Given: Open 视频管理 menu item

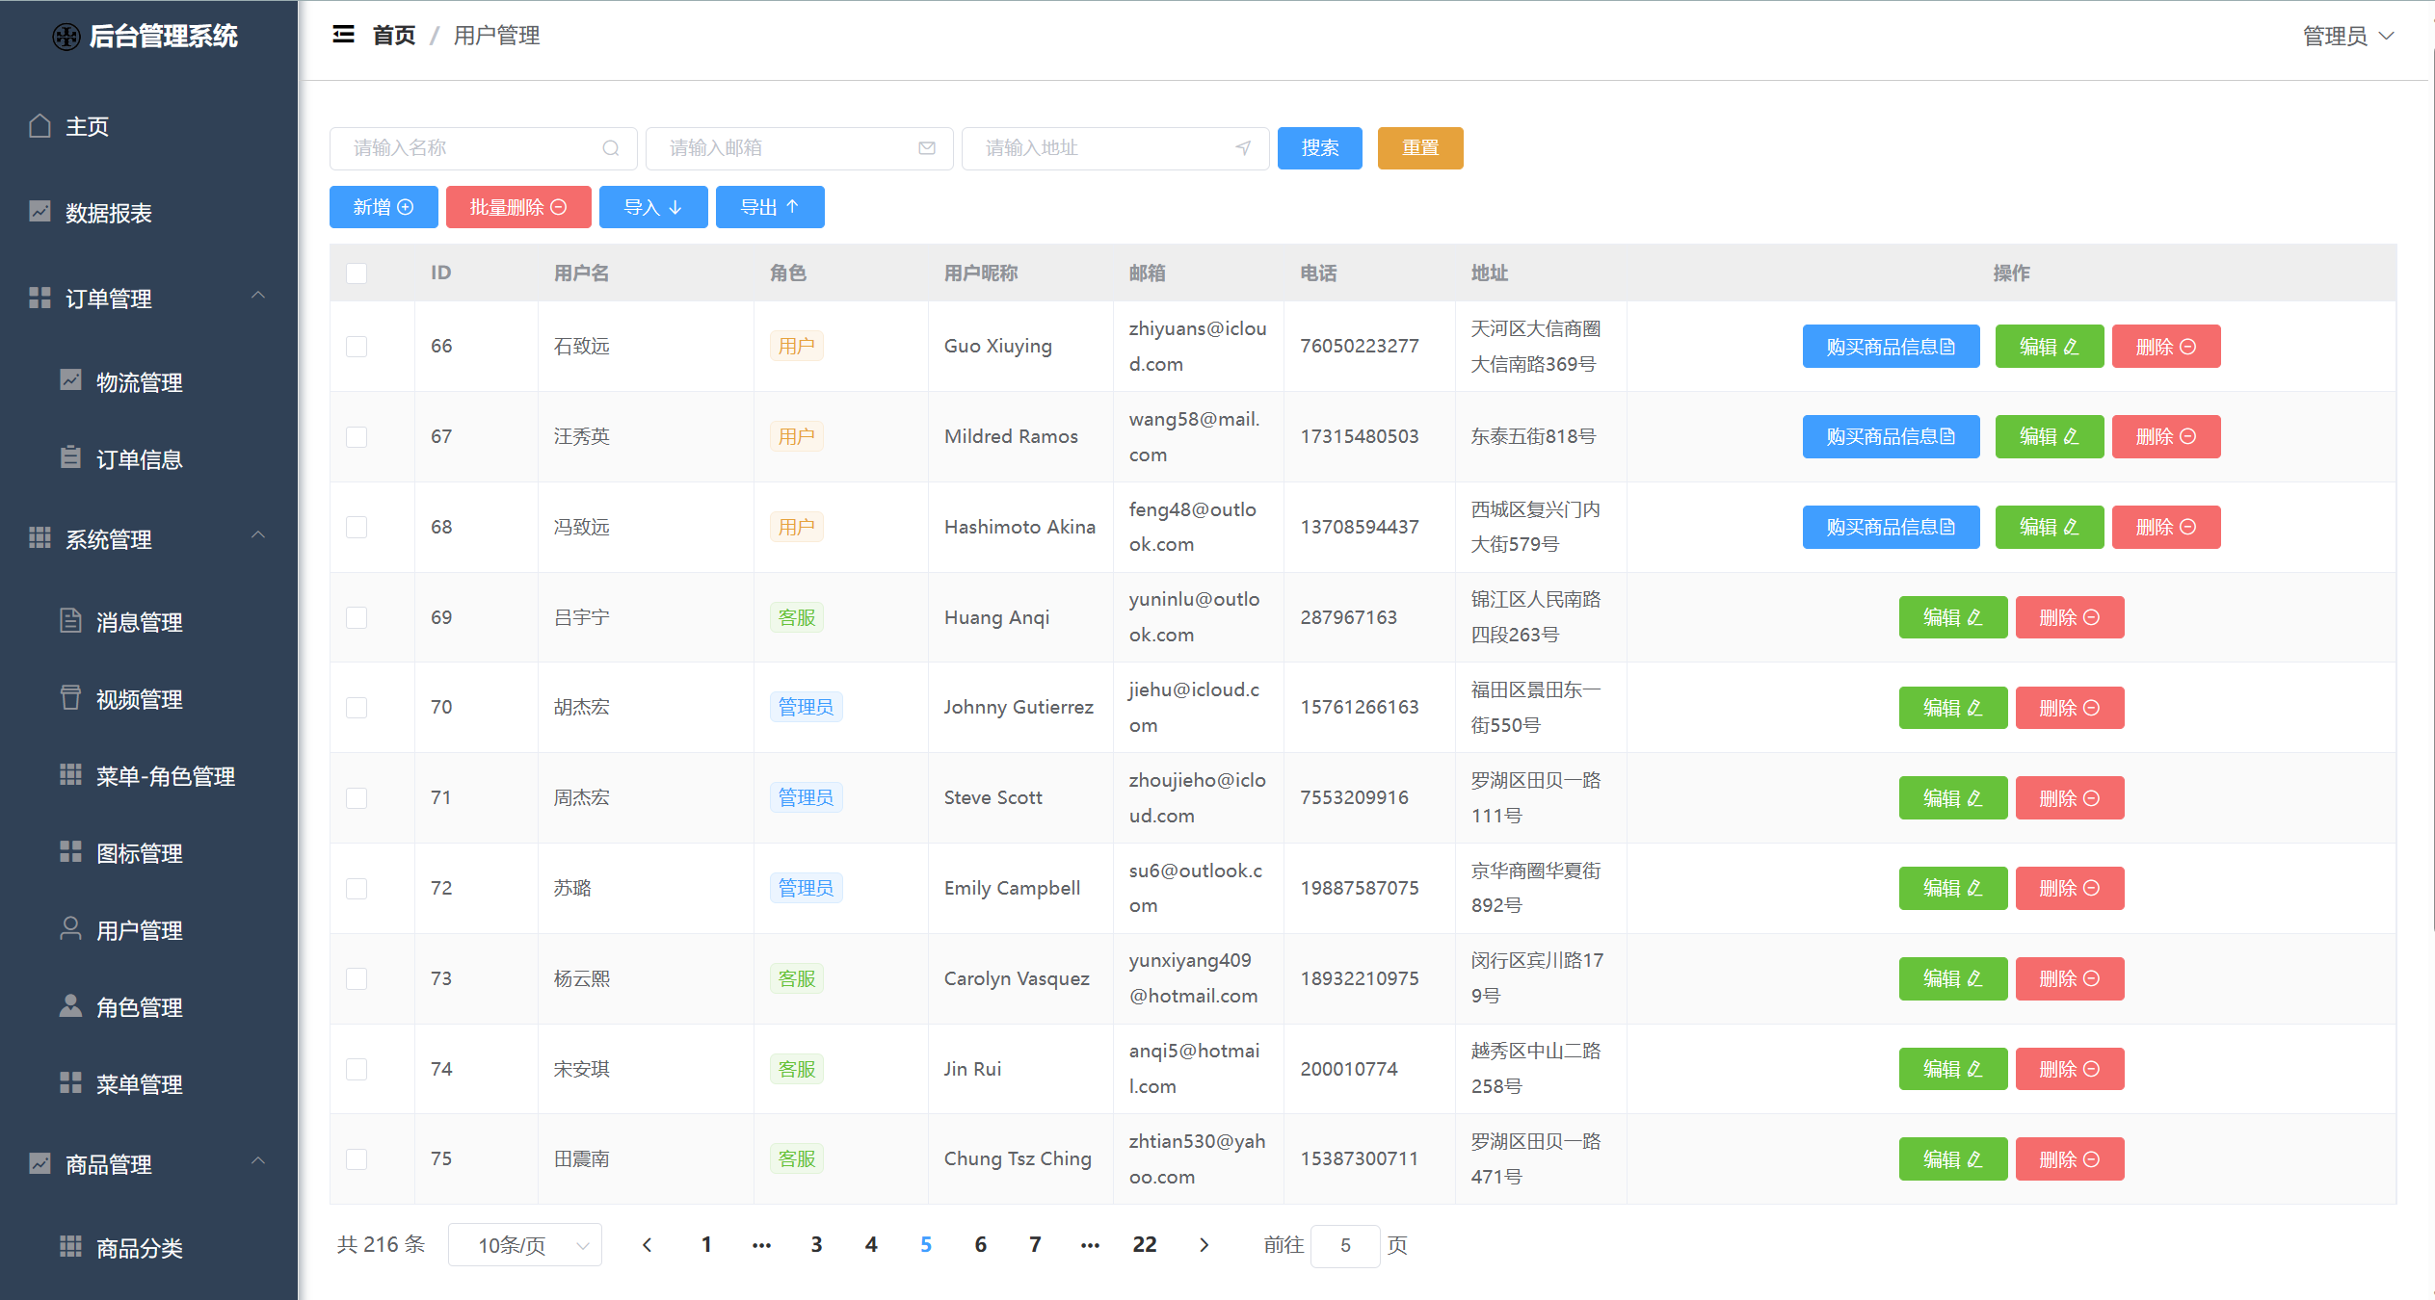Looking at the screenshot, I should click(x=148, y=698).
